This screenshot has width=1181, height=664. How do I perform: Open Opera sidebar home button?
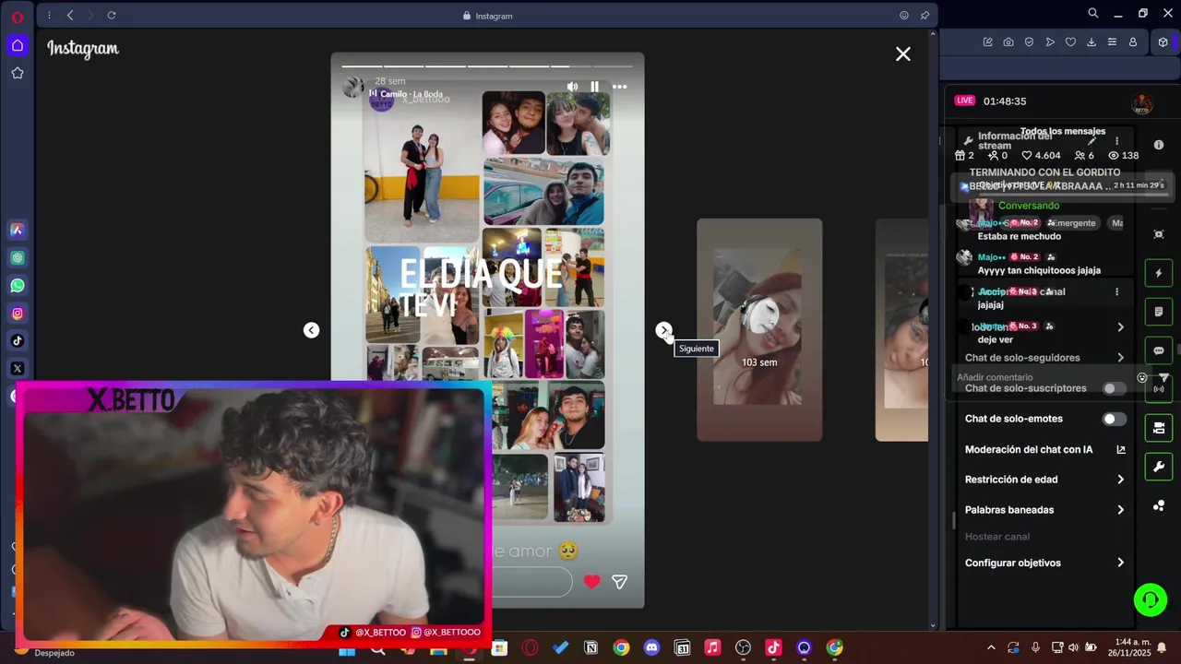coord(18,45)
